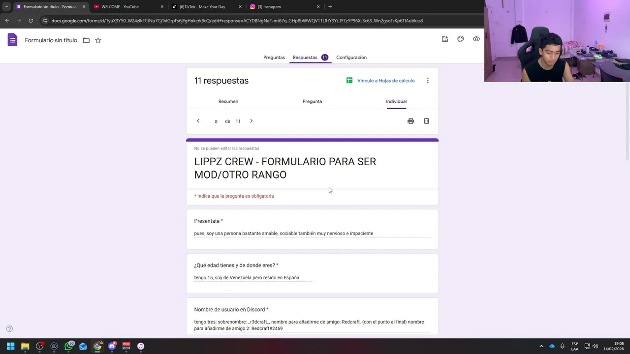
Task: Open Windows Start menu
Action: click(x=10, y=346)
